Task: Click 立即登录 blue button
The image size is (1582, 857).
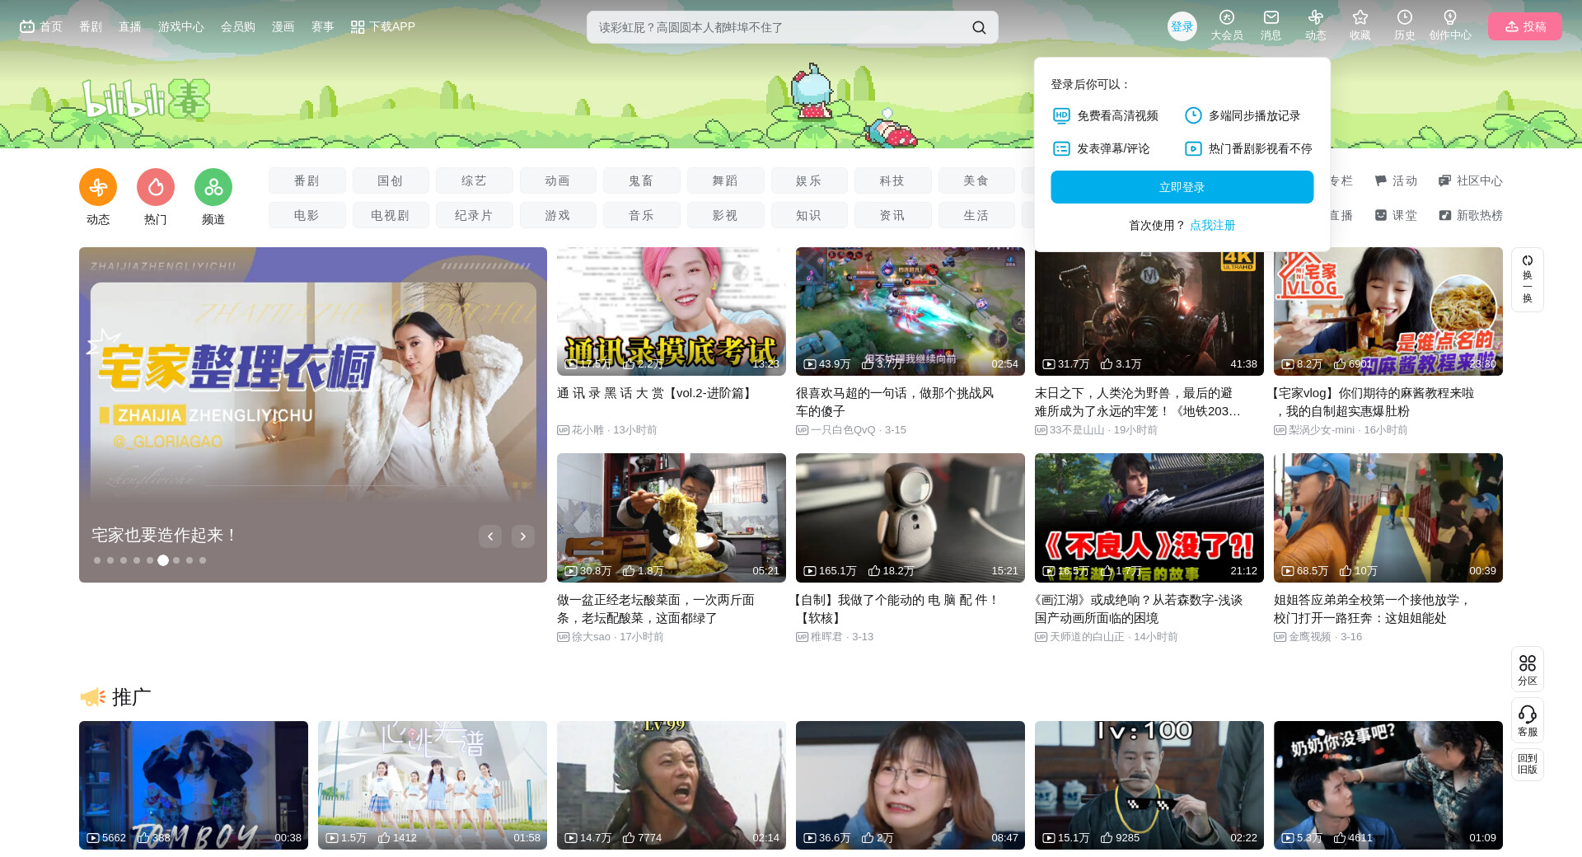Action: [x=1182, y=187]
